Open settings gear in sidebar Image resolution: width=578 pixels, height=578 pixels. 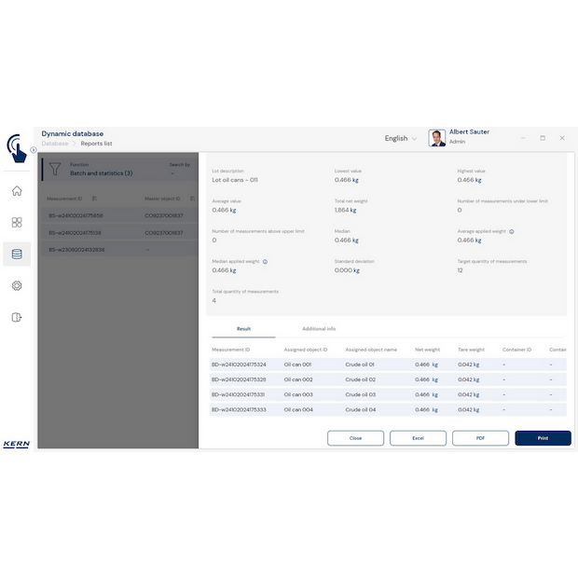tap(17, 286)
